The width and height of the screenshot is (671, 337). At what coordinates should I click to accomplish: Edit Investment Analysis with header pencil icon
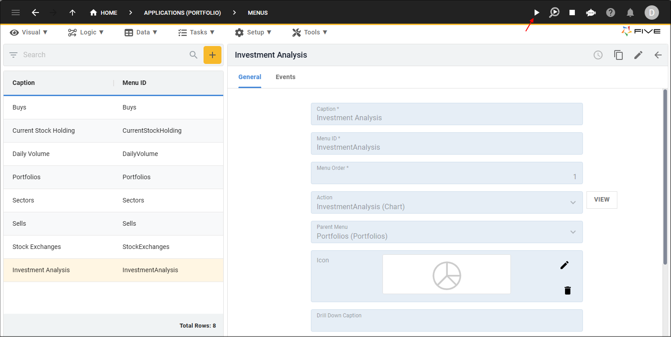(638, 55)
